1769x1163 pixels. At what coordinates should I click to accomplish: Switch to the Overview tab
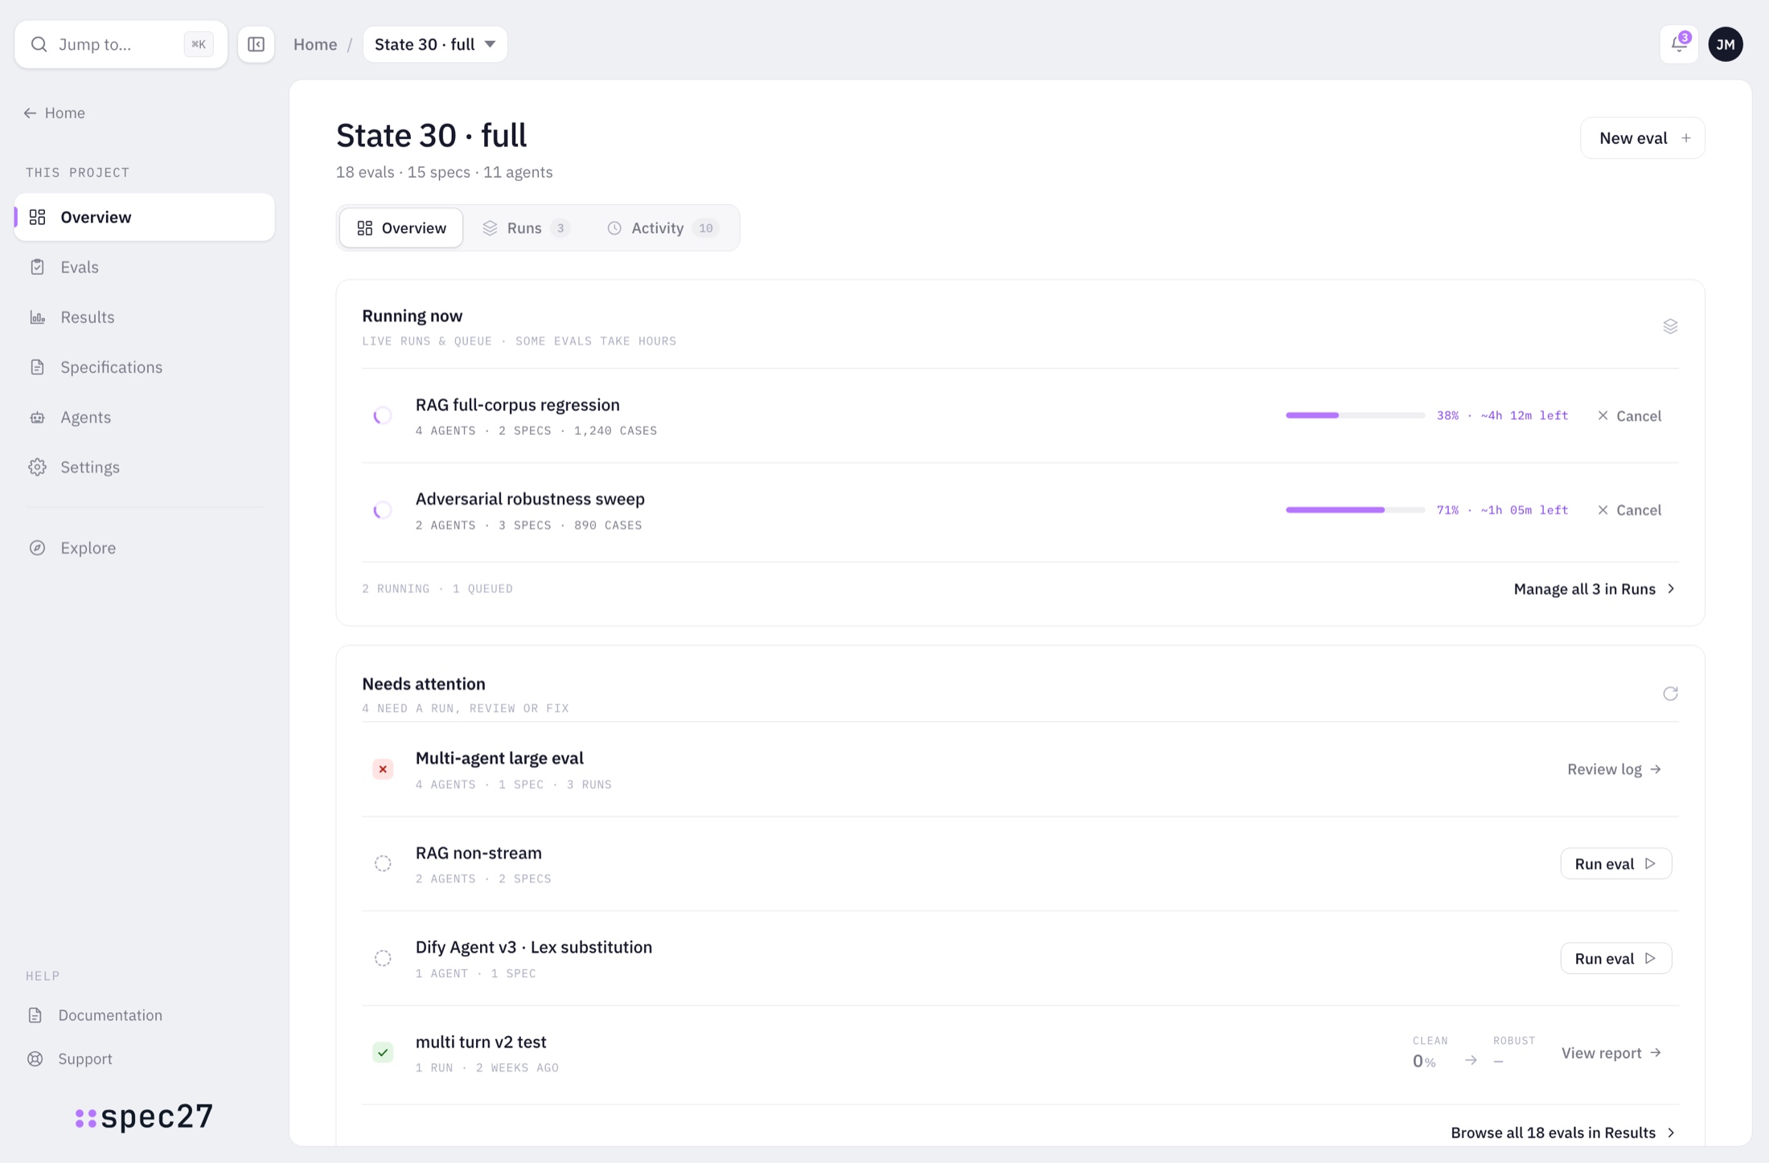pyautogui.click(x=401, y=228)
